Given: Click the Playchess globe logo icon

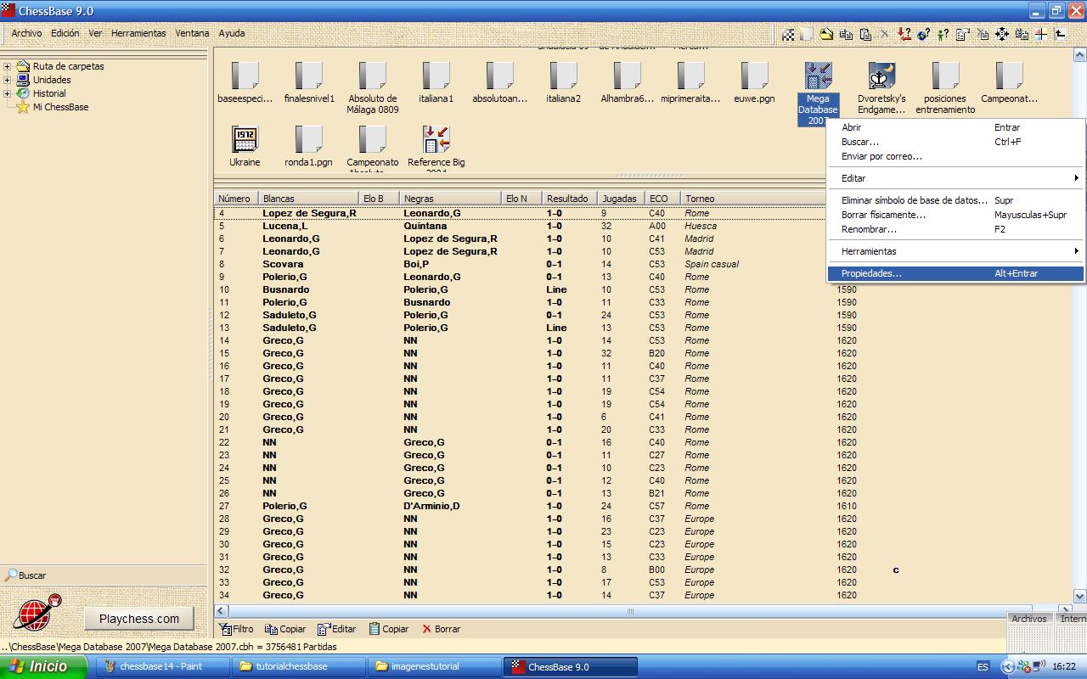Looking at the screenshot, I should click(x=37, y=613).
